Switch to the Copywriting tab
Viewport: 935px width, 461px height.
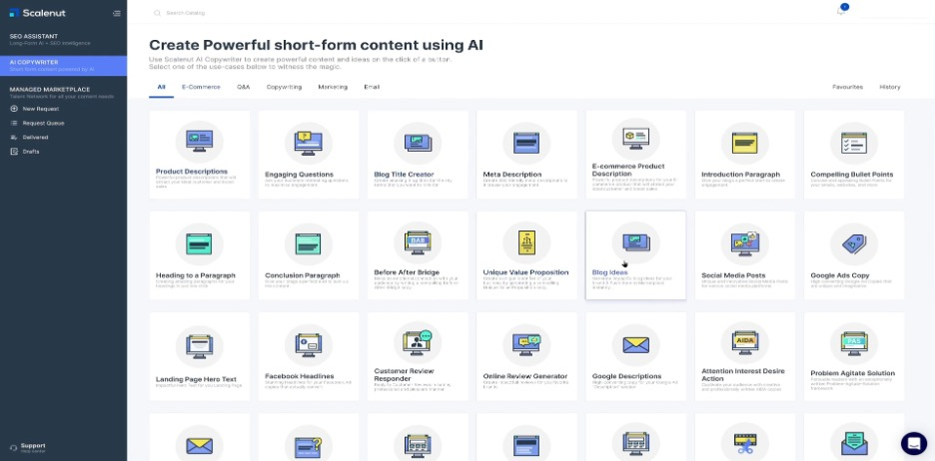284,87
